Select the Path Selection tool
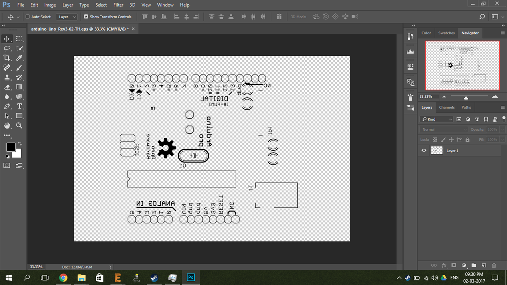Screen dimensions: 507x285 (x=7, y=116)
